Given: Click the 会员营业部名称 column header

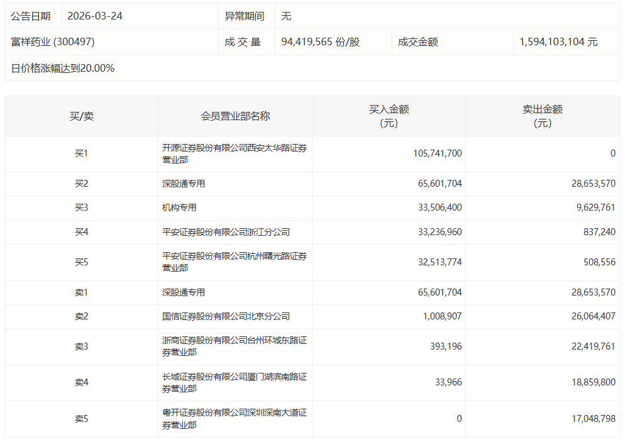Looking at the screenshot, I should click(x=236, y=116).
